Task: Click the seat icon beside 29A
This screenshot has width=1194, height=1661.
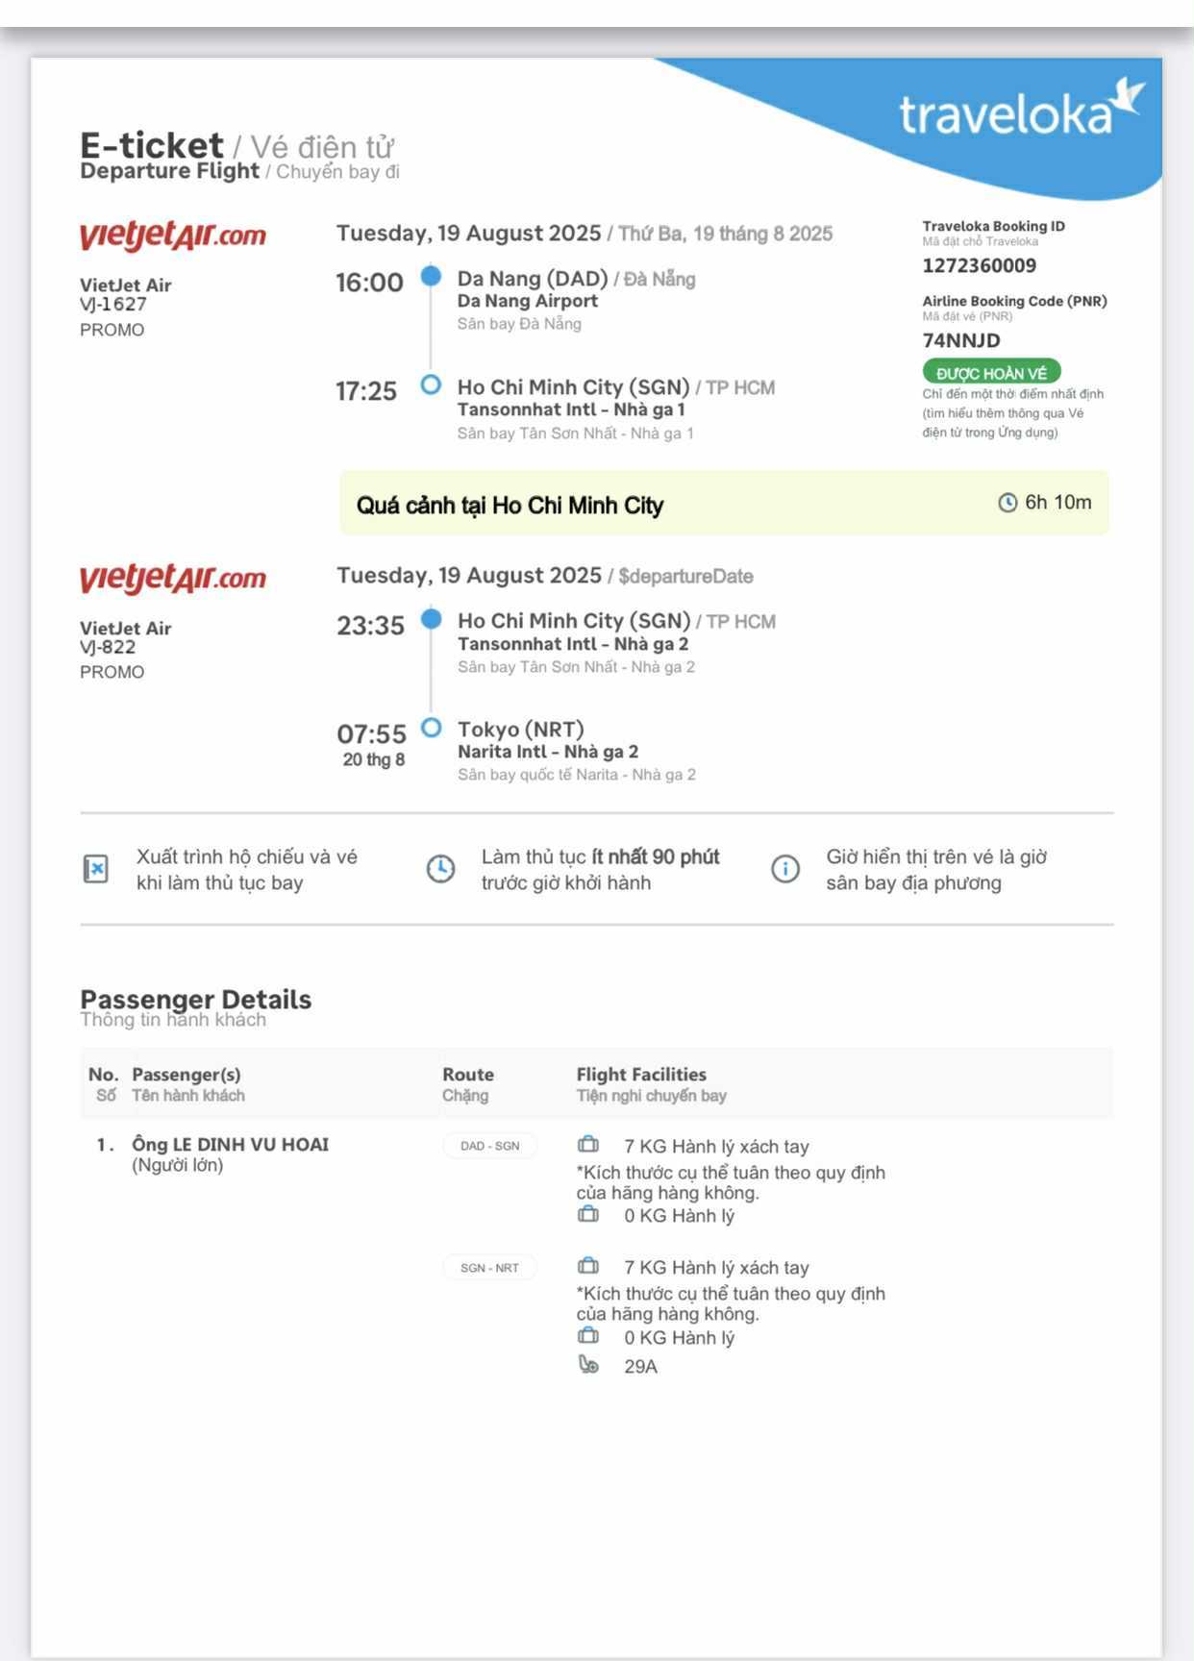Action: [588, 1365]
